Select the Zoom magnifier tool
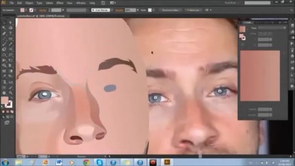The image size is (295, 166). (11, 93)
